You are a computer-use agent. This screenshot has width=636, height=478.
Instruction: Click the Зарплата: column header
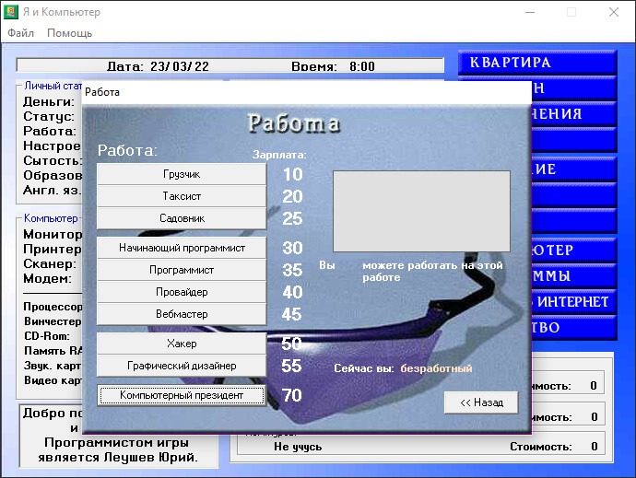click(279, 155)
